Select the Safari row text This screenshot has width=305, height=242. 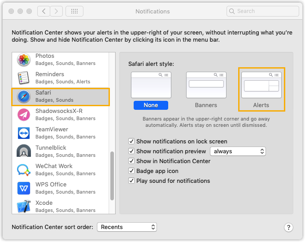click(54, 96)
